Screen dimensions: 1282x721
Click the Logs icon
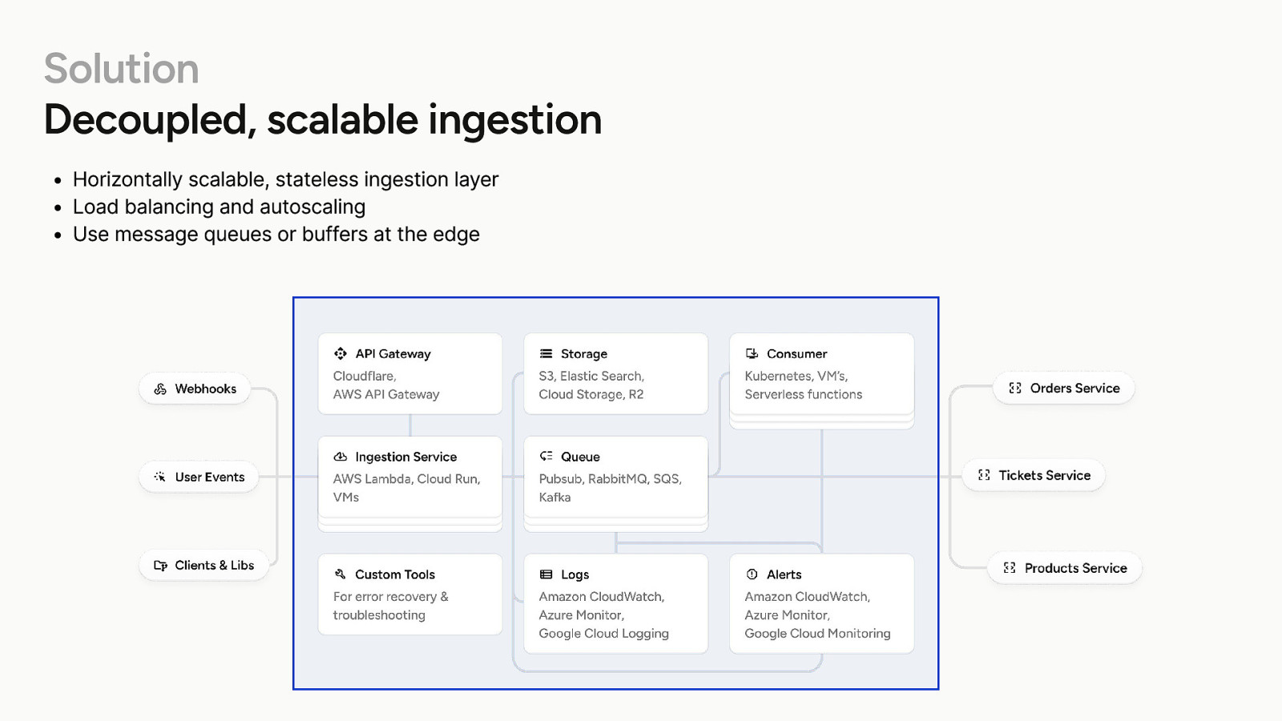tap(546, 574)
